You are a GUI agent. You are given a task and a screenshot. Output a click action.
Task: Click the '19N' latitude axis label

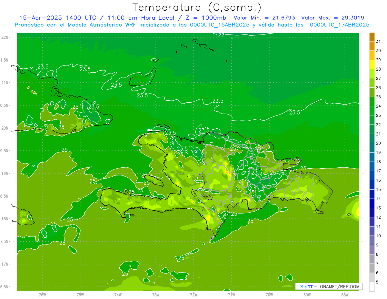coord(5,174)
